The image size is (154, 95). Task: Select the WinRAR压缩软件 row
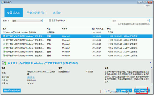(x=76, y=32)
